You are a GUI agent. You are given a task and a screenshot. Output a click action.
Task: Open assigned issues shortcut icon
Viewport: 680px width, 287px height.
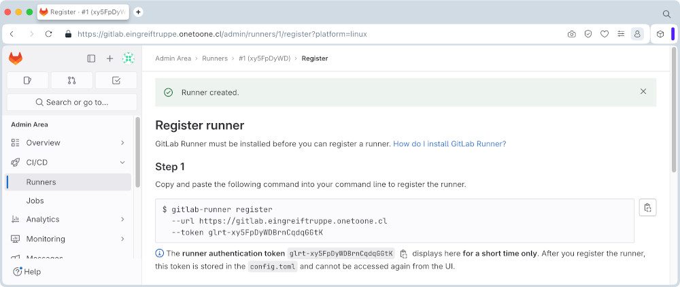tap(27, 80)
